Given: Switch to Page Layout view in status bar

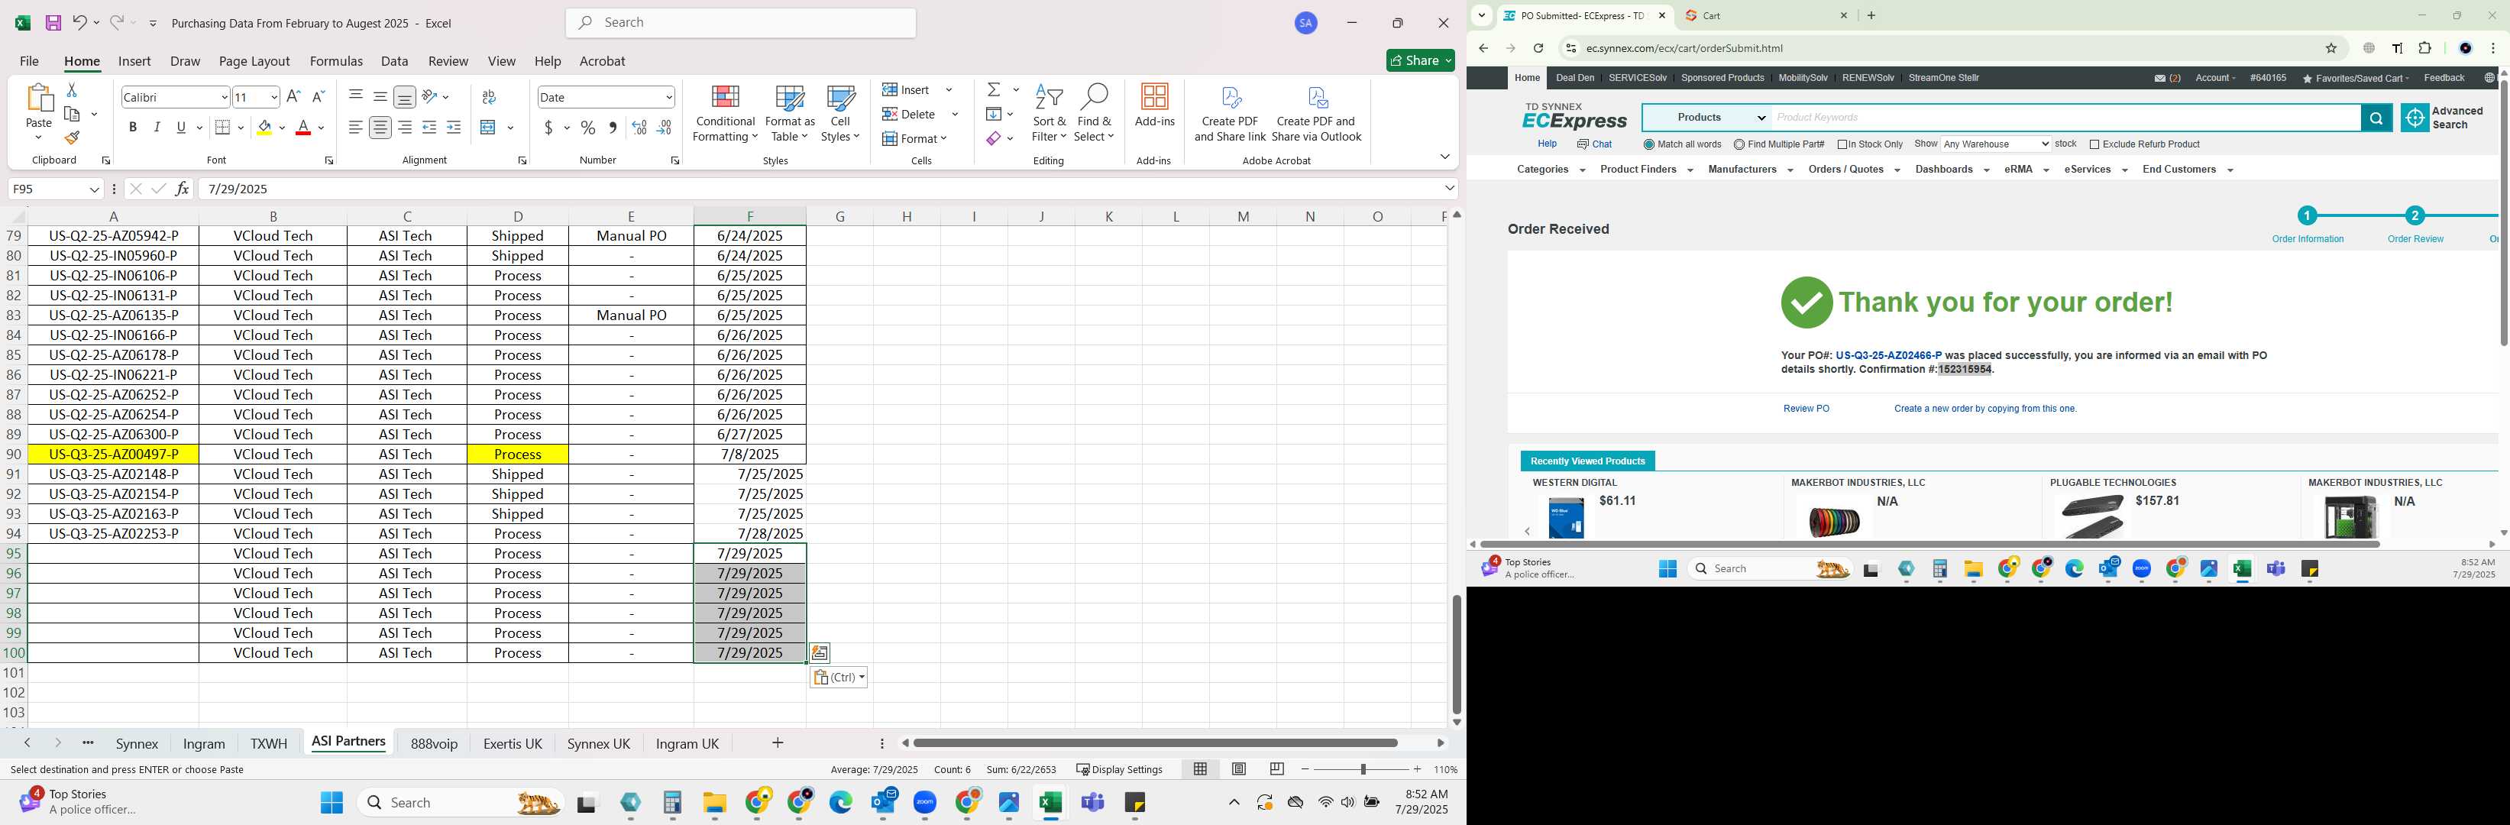Looking at the screenshot, I should 1238,769.
